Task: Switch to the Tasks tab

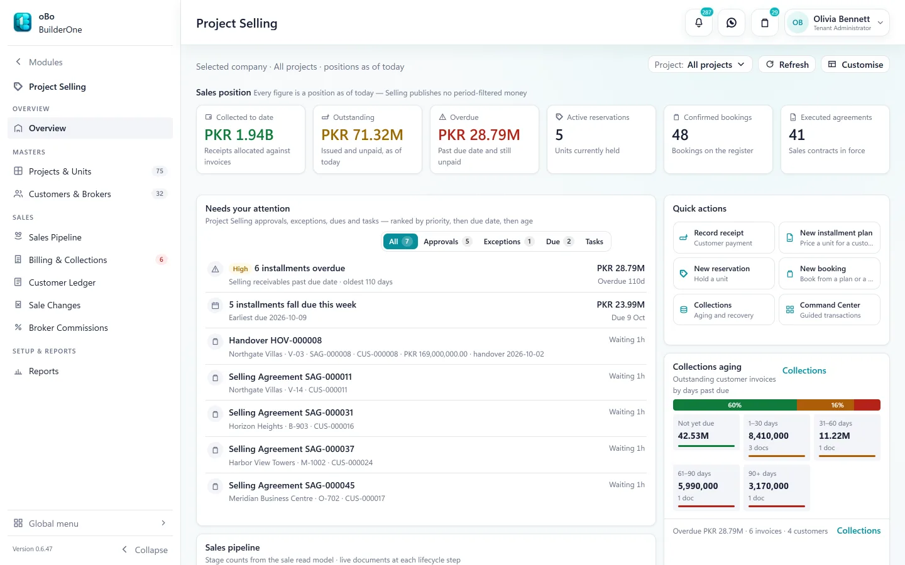Action: [594, 242]
